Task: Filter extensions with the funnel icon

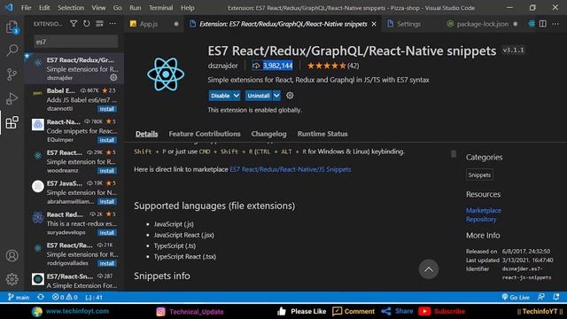Action: pyautogui.click(x=74, y=24)
